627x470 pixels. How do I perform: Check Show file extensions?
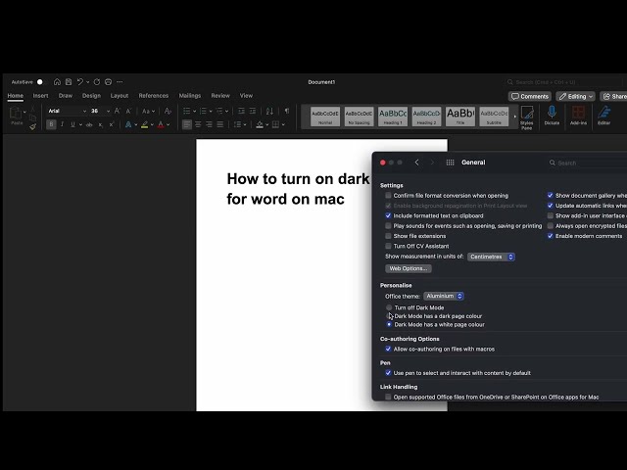coord(388,236)
